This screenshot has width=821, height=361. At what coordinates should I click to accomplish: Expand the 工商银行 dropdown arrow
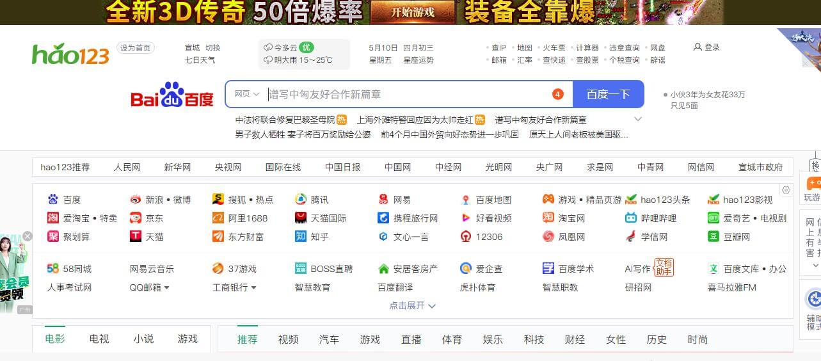point(253,288)
